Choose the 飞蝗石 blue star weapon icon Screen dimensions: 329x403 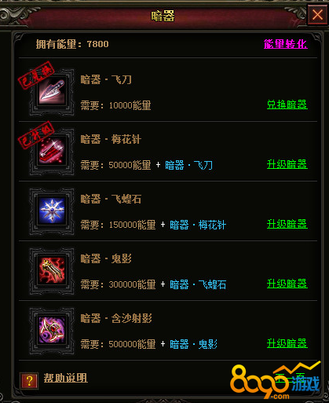coord(52,211)
